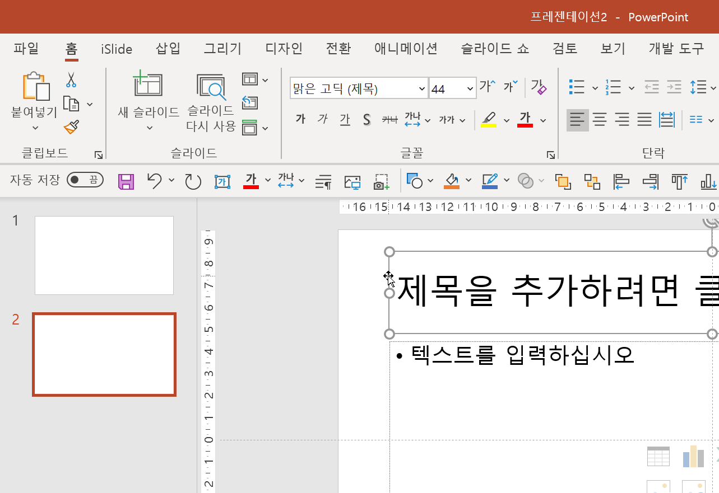Click the group objects icon
719x493 pixels.
tap(592, 181)
